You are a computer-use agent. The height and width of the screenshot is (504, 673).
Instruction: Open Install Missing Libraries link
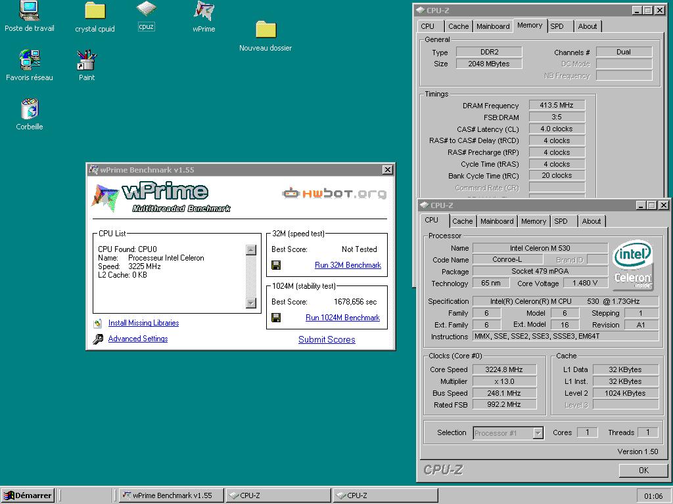(x=143, y=323)
